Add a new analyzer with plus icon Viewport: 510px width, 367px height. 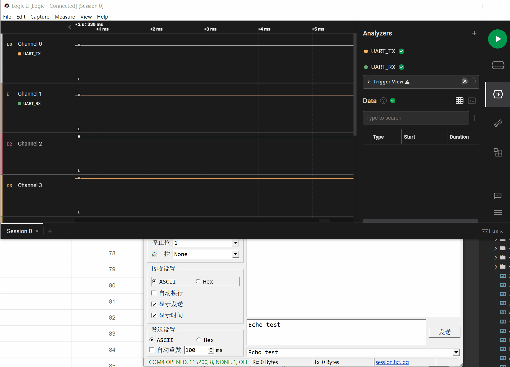tap(474, 33)
